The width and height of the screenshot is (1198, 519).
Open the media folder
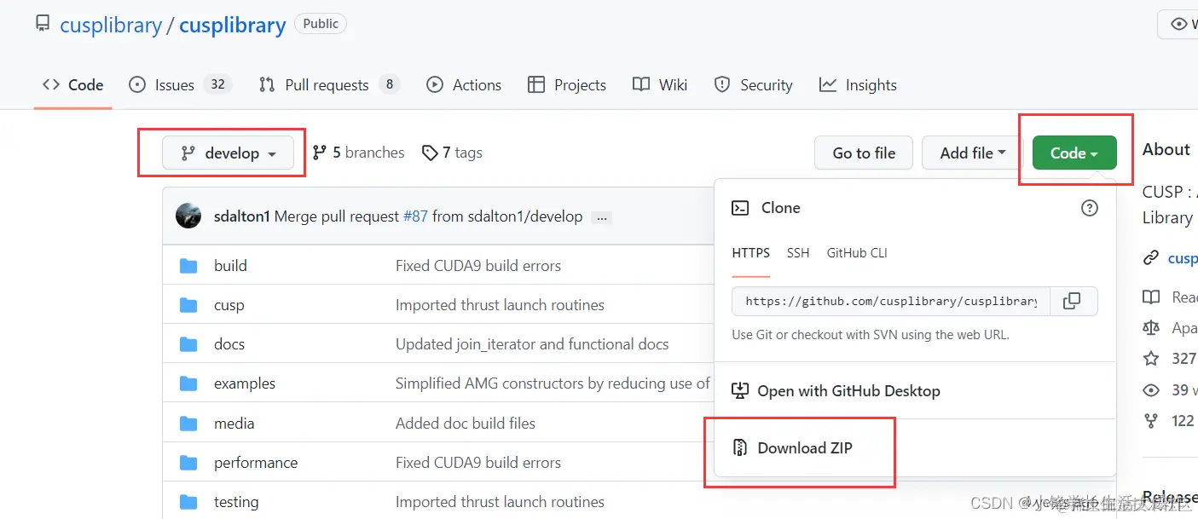234,424
